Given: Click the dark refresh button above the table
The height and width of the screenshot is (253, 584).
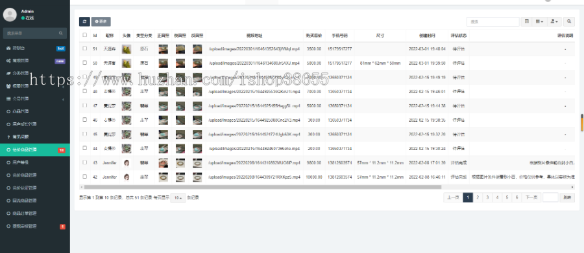Looking at the screenshot, I should click(x=84, y=21).
